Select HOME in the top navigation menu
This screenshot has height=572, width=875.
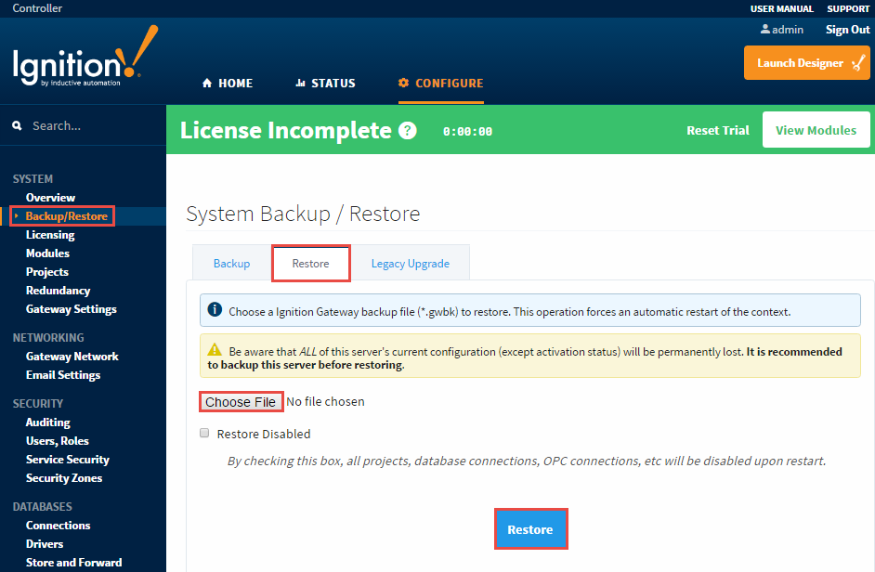click(227, 83)
